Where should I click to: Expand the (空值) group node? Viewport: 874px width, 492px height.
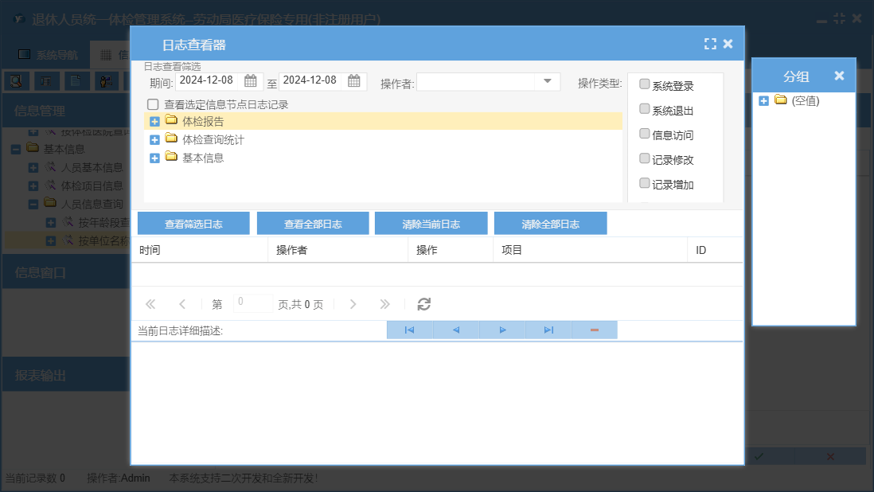tap(764, 100)
